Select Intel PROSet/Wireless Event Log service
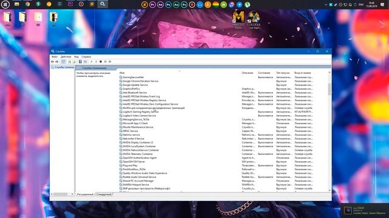 [216, 96]
